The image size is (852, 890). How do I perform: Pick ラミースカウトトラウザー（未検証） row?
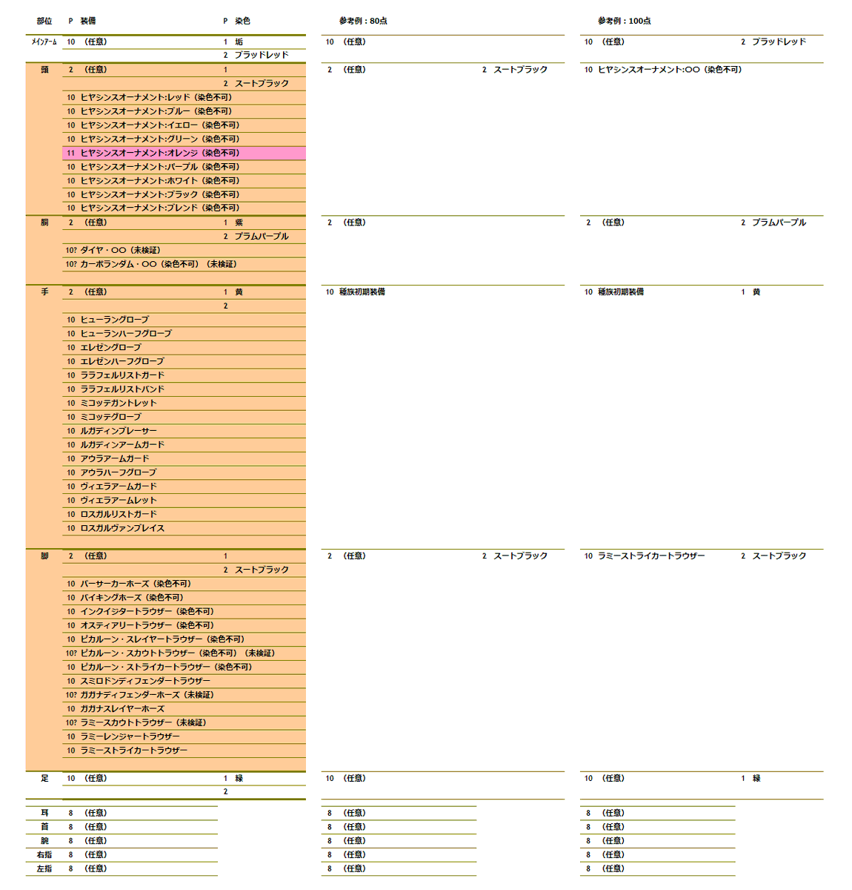[x=184, y=723]
